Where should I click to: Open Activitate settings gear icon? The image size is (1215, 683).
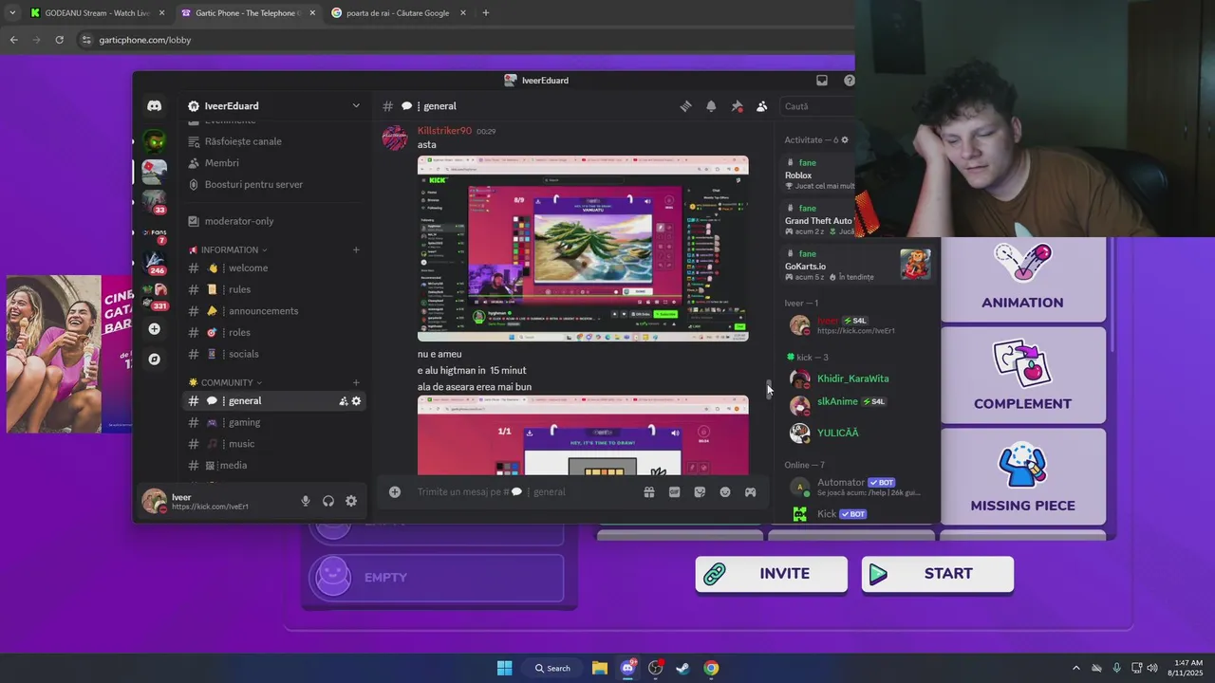coord(845,139)
